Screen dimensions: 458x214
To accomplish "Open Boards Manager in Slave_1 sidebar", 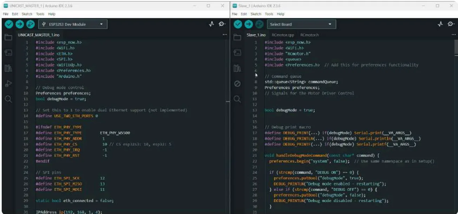I will pos(237,53).
